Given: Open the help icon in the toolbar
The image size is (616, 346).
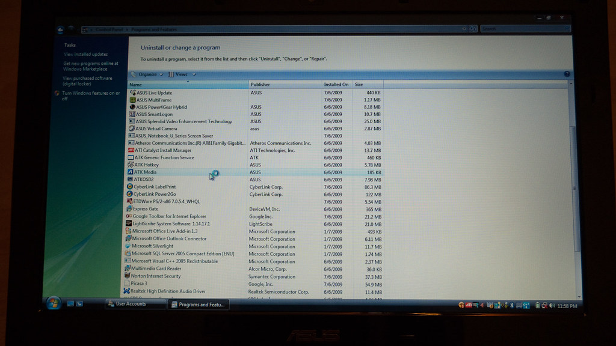Looking at the screenshot, I should (567, 74).
